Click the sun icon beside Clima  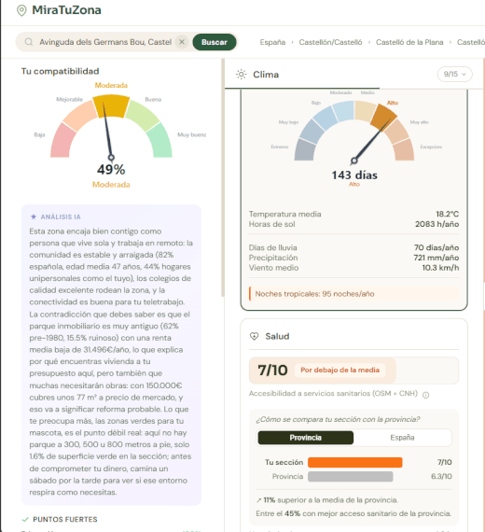point(242,75)
